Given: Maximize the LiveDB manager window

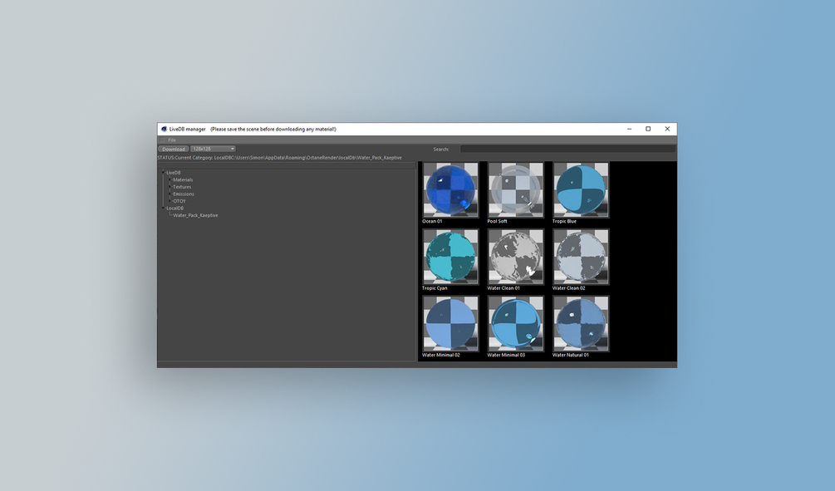Looking at the screenshot, I should 648,129.
